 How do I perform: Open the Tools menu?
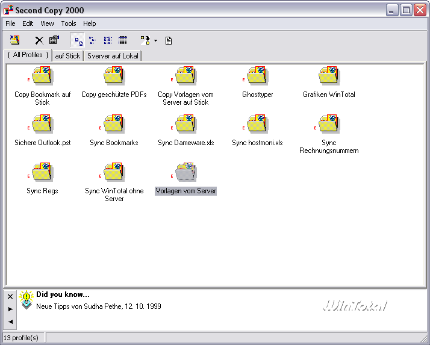(x=69, y=23)
